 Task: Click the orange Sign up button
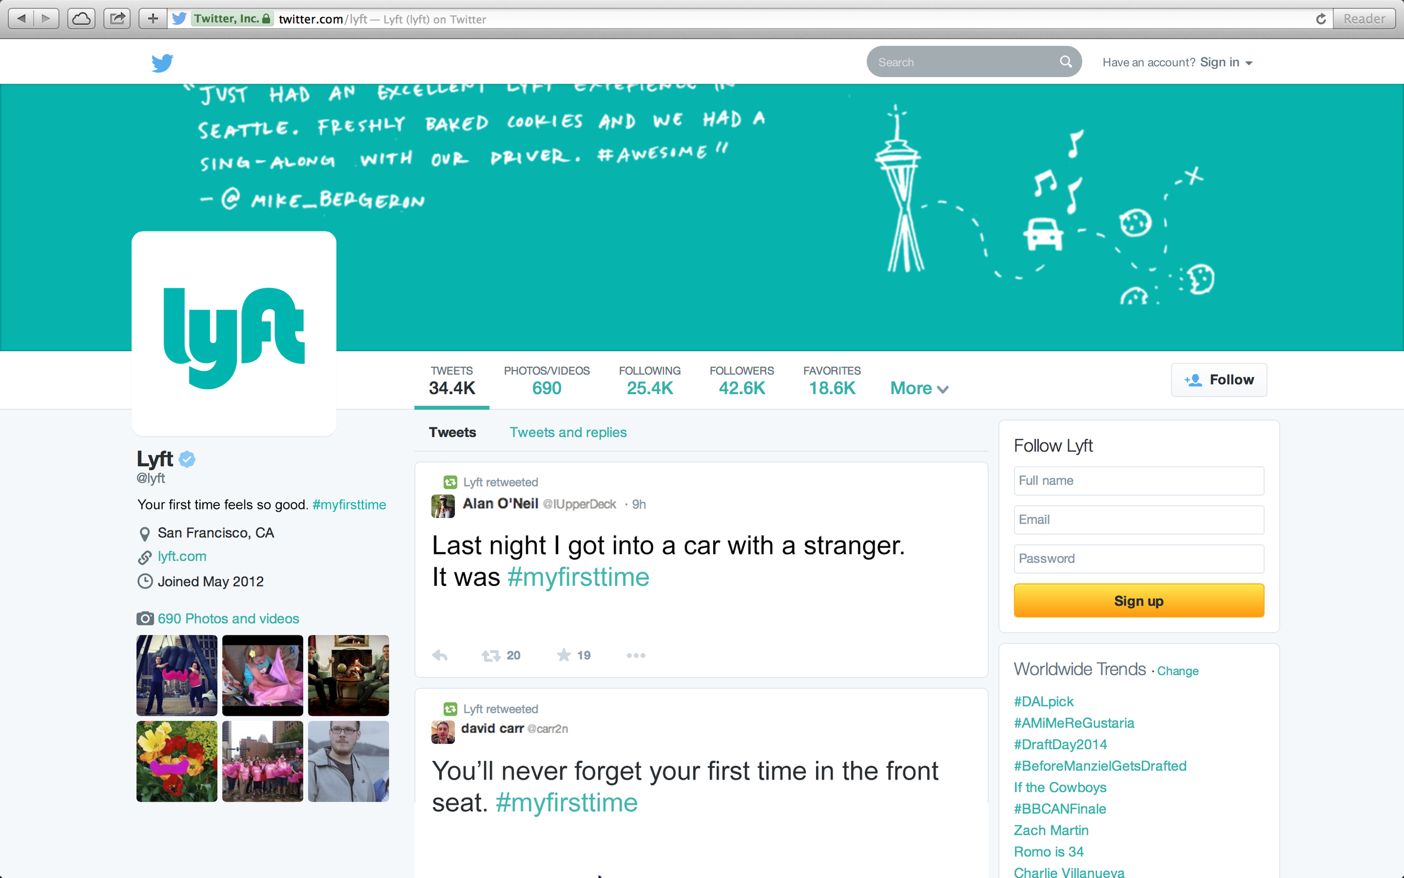[x=1138, y=601]
